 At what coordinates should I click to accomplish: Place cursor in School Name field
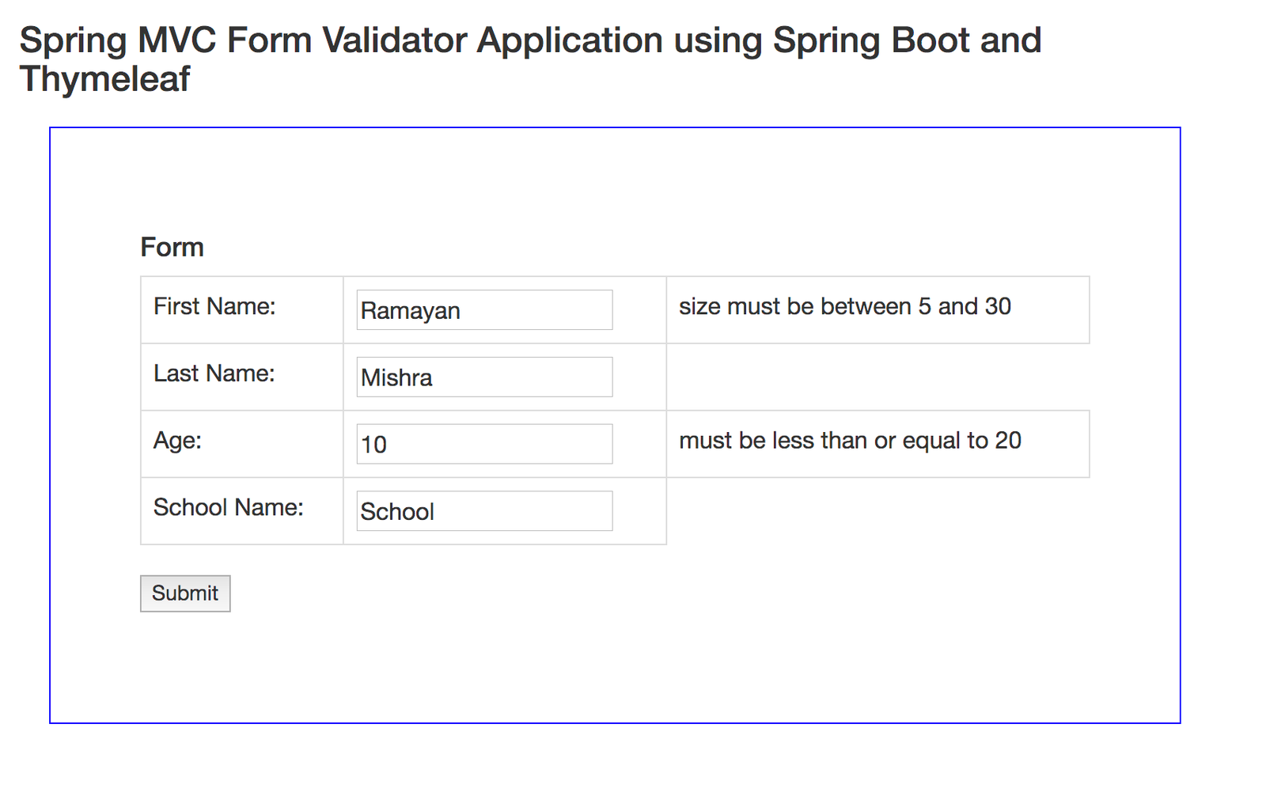[x=484, y=511]
